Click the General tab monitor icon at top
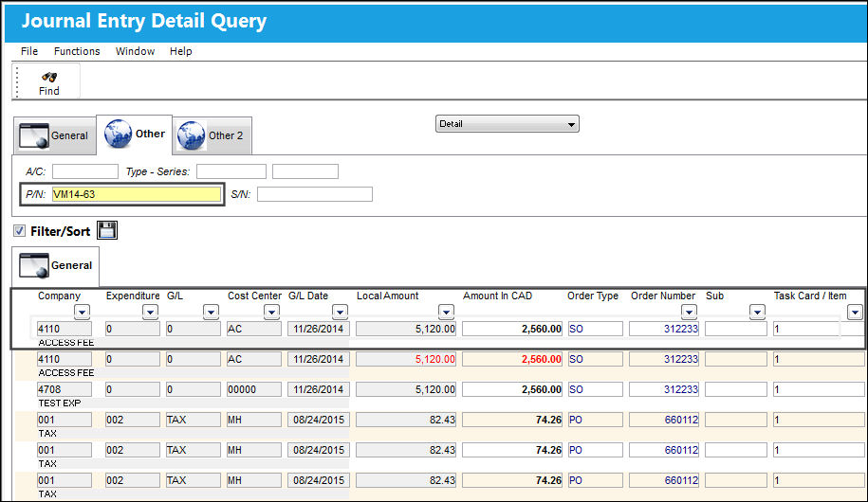Image resolution: width=868 pixels, height=502 pixels. [34, 136]
